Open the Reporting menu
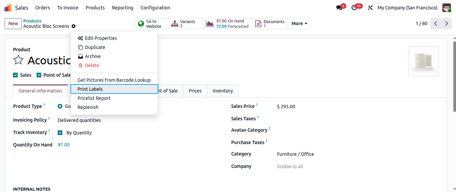456x192 pixels. (123, 8)
